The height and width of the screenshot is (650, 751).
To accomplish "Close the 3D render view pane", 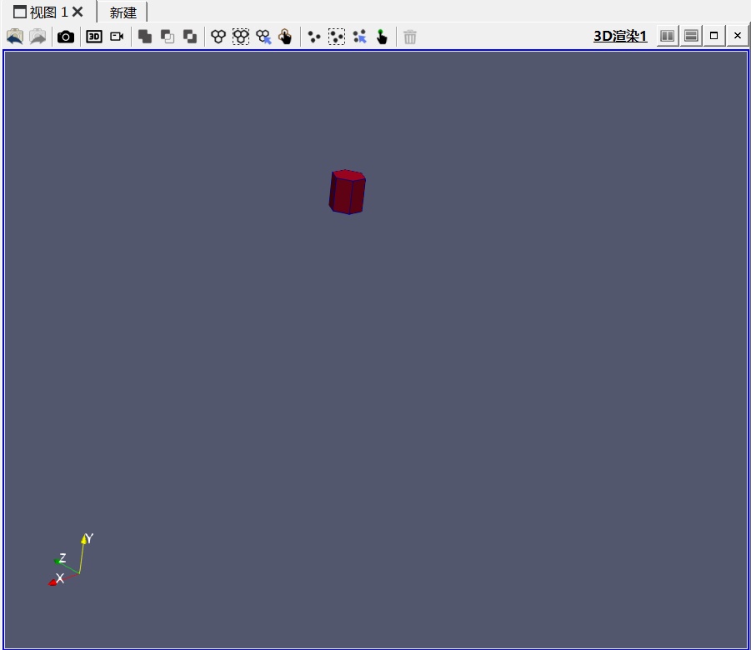I will tap(738, 36).
